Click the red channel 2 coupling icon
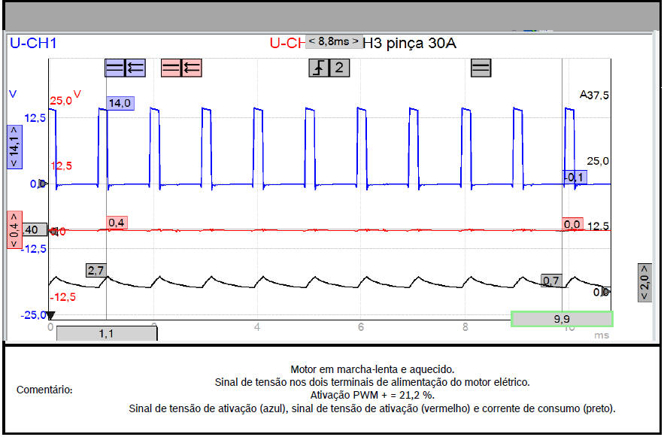The height and width of the screenshot is (437, 664). [171, 68]
